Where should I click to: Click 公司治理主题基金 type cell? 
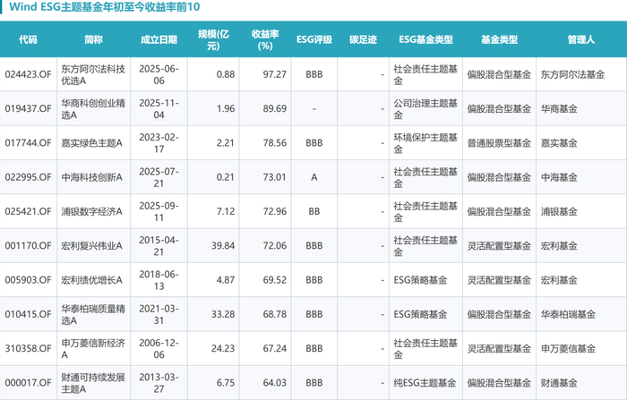click(x=425, y=108)
